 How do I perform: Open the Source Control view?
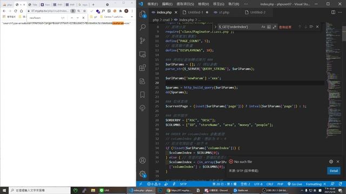[143, 40]
